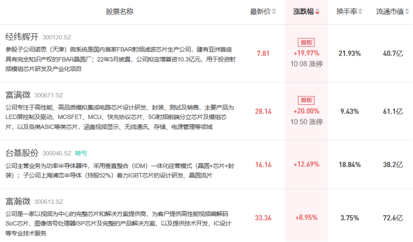
Task: Click price 28.14
Action: tap(263, 112)
